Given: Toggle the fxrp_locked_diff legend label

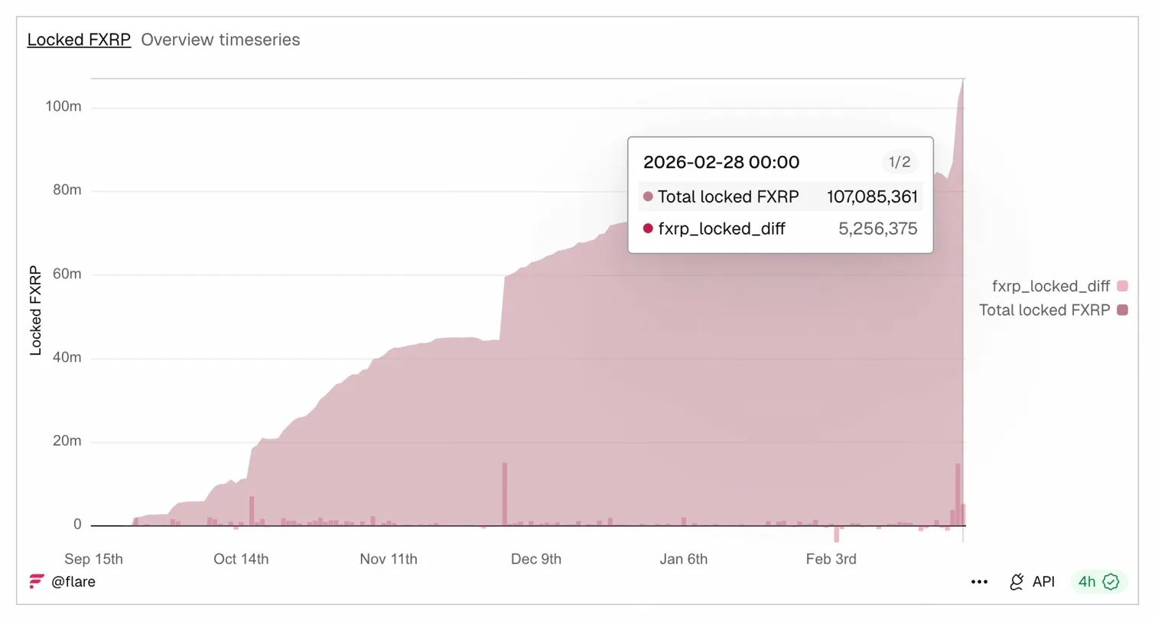Looking at the screenshot, I should [x=1050, y=286].
